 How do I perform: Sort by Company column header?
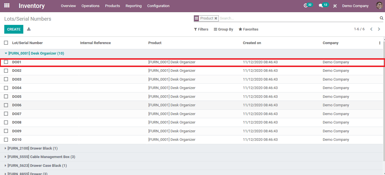click(x=330, y=43)
